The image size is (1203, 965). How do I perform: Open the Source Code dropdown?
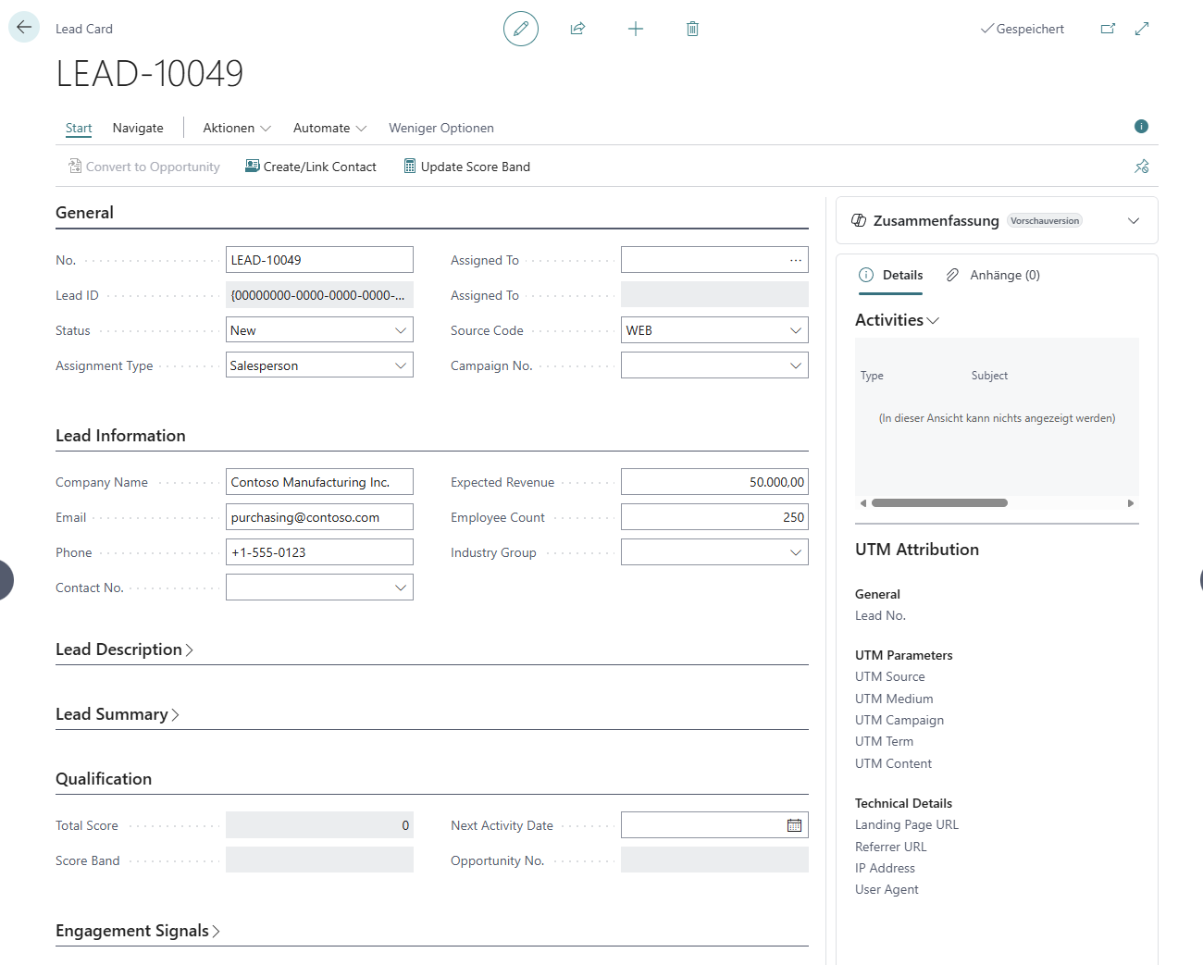click(795, 330)
